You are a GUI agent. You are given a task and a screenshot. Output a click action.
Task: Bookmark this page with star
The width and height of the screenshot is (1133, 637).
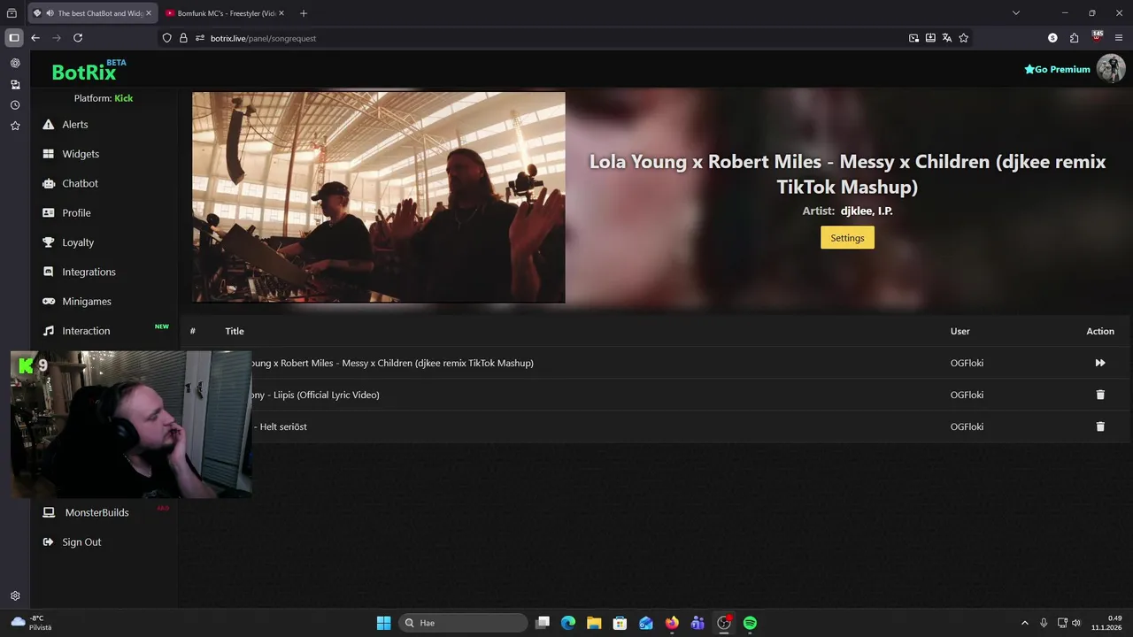pyautogui.click(x=964, y=38)
